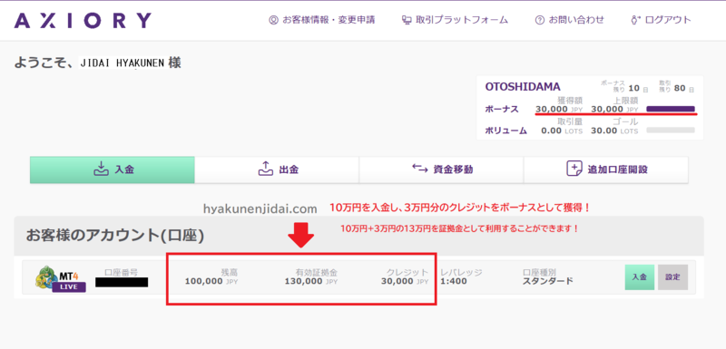Viewport: 726px width, 349px height.
Task: Click the 30,000 JPY クレジット value
Action: click(405, 281)
